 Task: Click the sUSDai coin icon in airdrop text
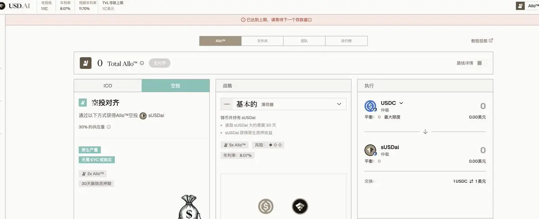pyautogui.click(x=143, y=115)
